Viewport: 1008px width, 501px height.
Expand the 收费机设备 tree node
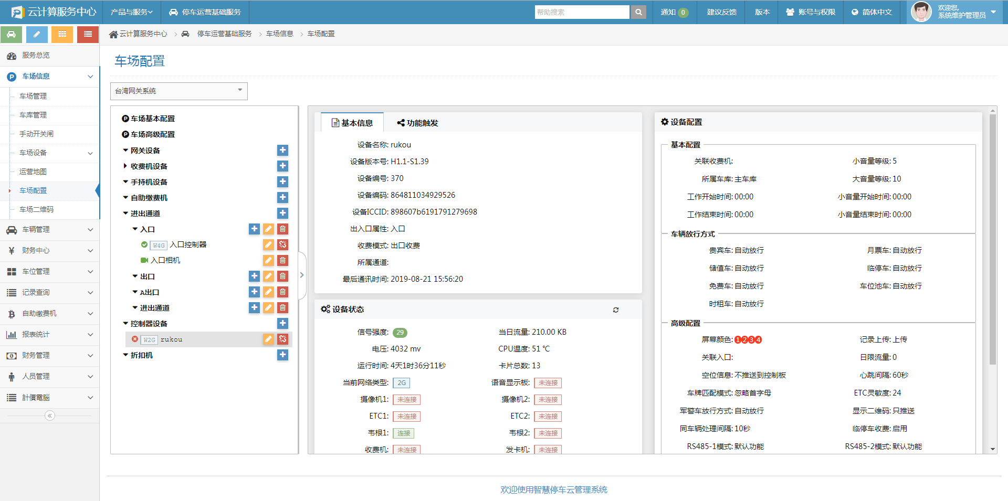coord(125,166)
